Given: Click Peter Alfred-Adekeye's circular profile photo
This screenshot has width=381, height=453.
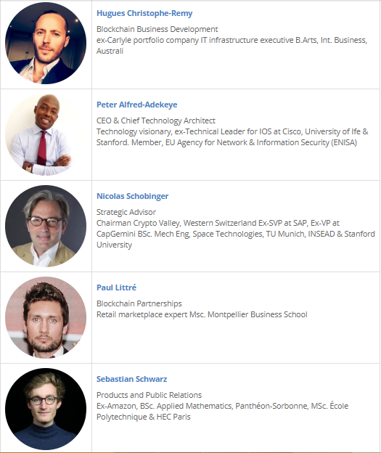Looking at the screenshot, I should click(x=46, y=134).
